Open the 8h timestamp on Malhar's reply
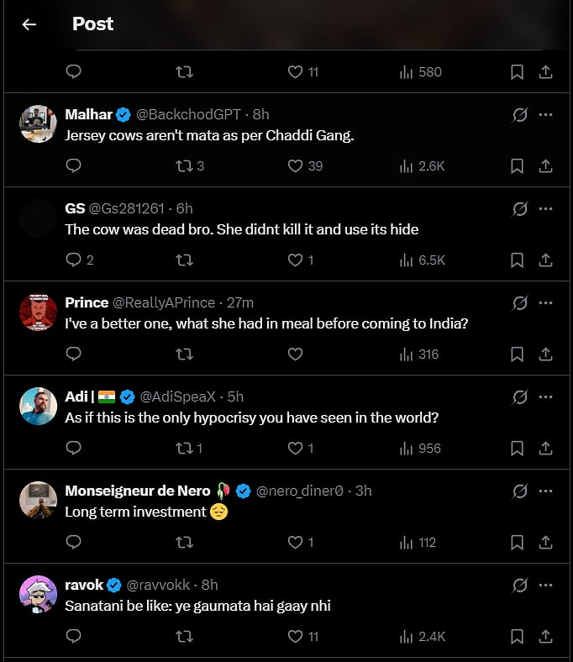The height and width of the screenshot is (662, 573). pos(260,114)
